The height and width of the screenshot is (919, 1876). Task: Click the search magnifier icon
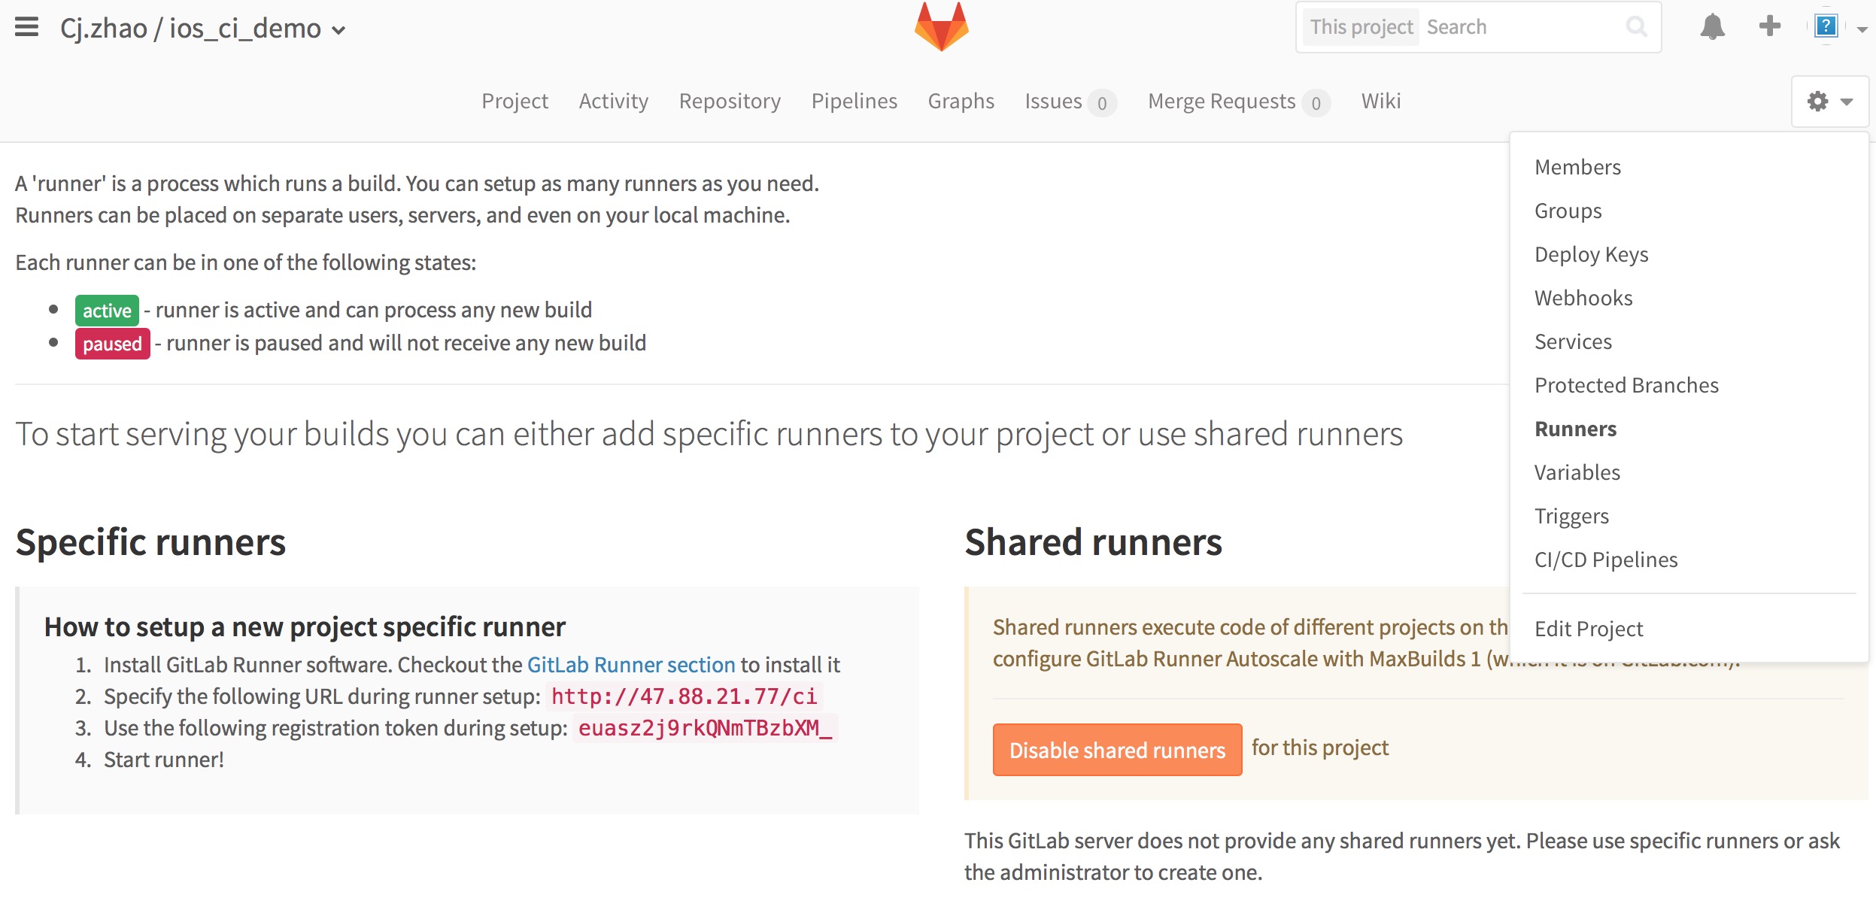tap(1637, 25)
